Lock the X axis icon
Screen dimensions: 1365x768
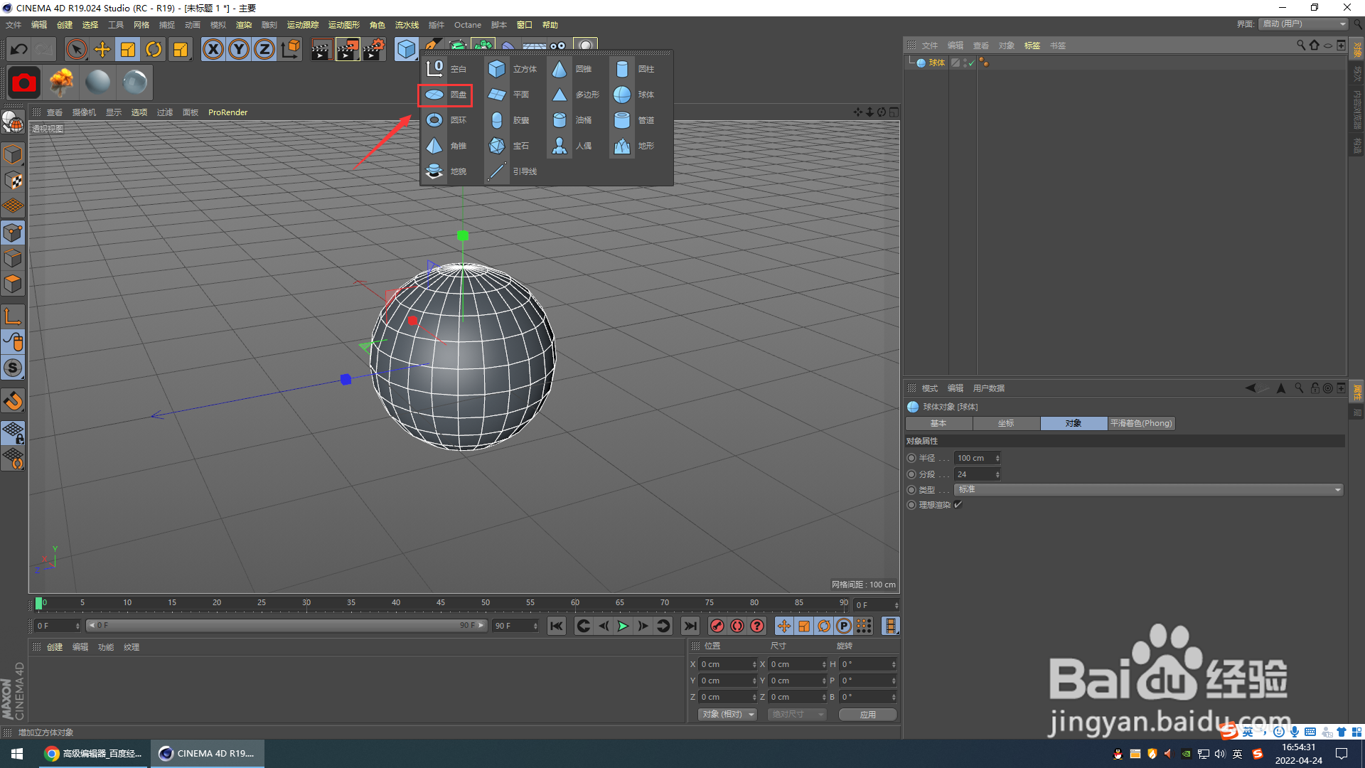coord(213,49)
